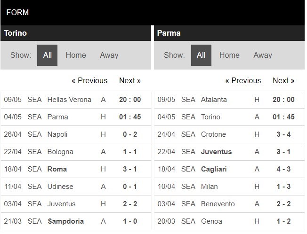307x234 pixels.
Task: Show Torino Home matches only
Action: tap(76, 55)
